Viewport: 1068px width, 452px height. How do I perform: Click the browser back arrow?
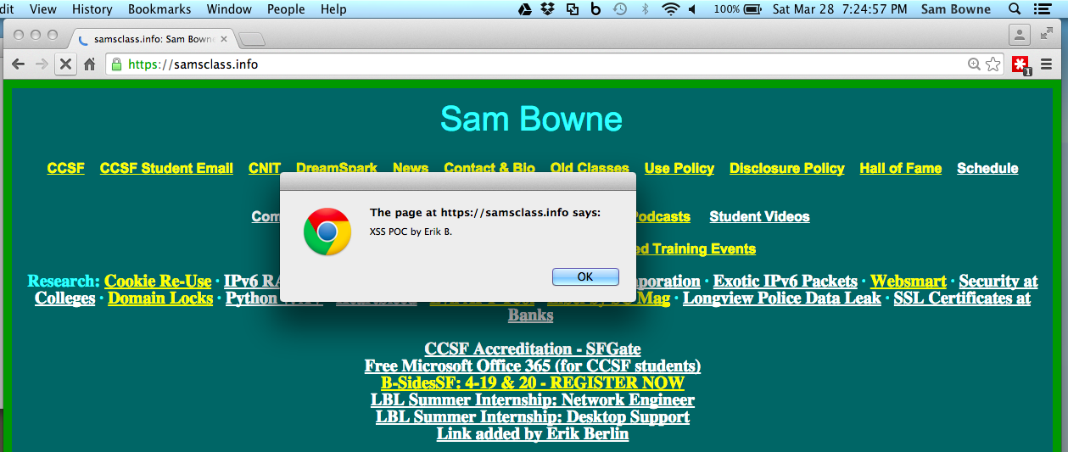click(18, 64)
